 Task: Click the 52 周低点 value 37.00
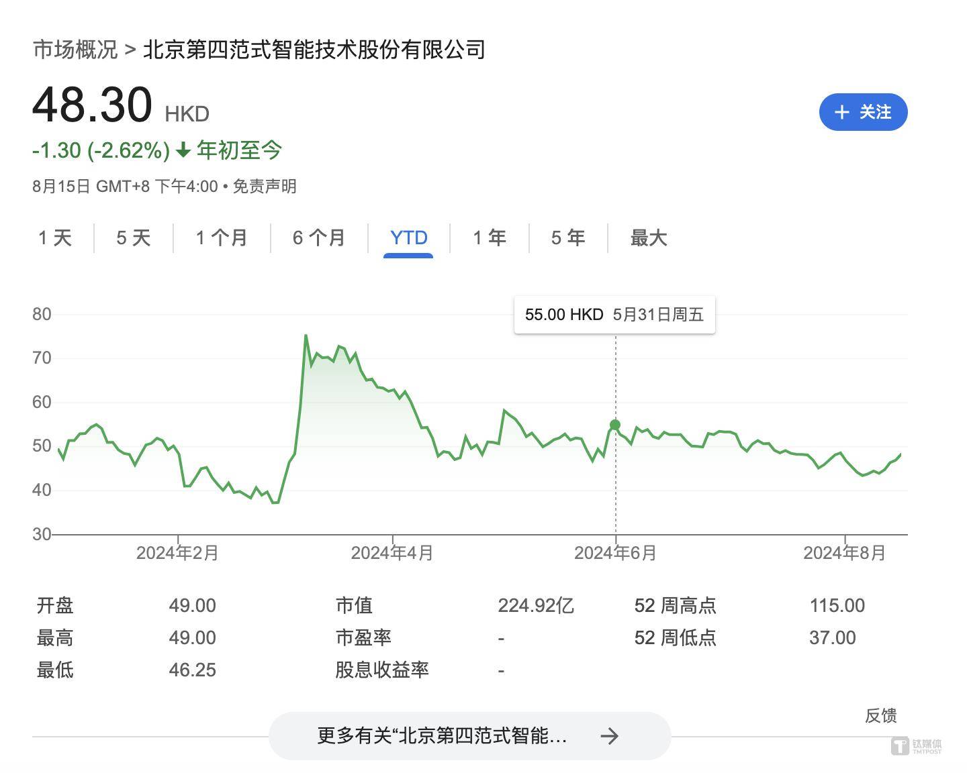[x=833, y=637]
